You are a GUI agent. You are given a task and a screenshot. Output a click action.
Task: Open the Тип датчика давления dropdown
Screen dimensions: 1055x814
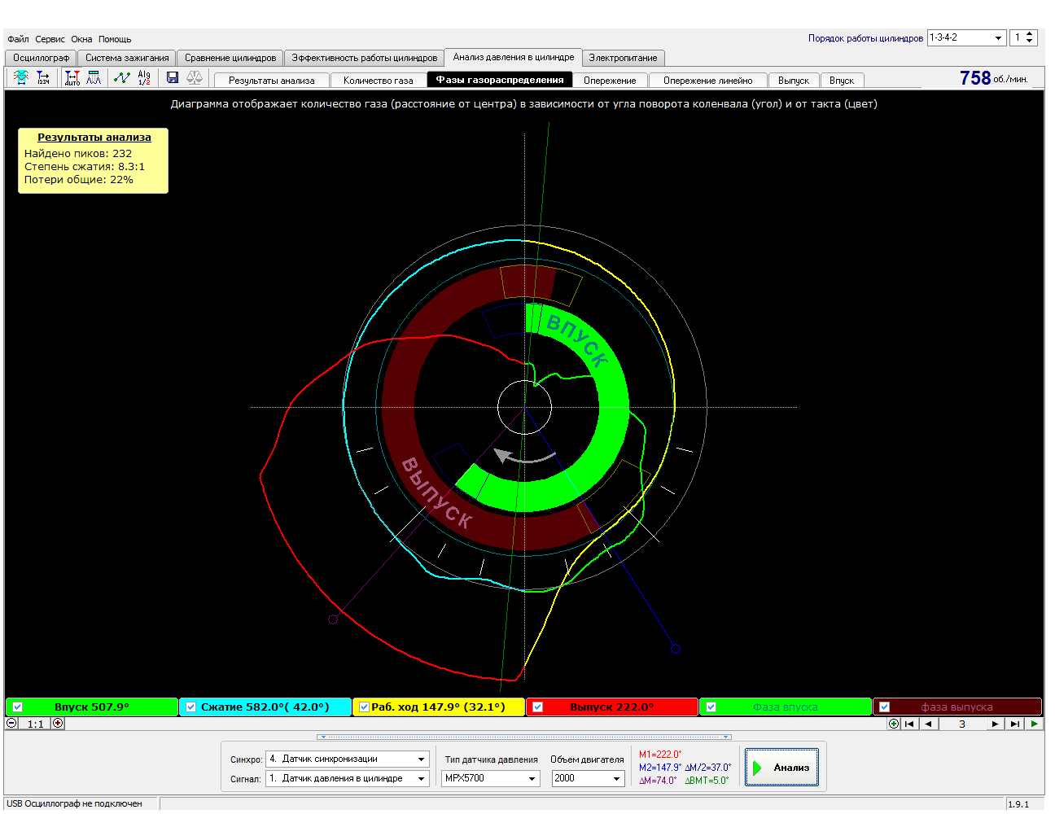coord(491,778)
